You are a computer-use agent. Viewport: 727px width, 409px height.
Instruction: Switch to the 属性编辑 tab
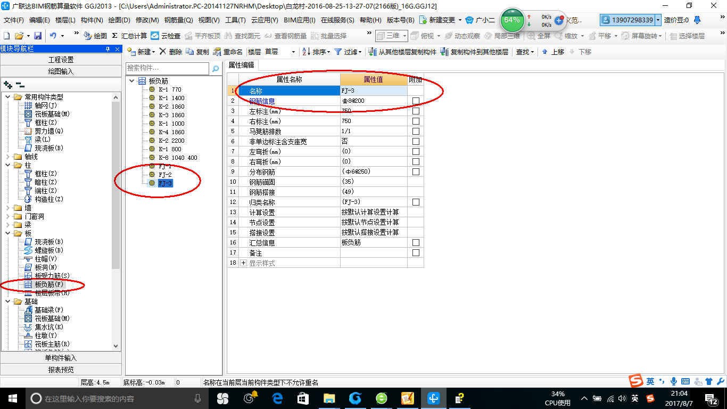[x=241, y=65]
